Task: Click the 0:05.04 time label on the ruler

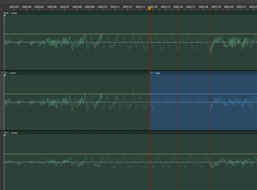Action: point(27,7)
